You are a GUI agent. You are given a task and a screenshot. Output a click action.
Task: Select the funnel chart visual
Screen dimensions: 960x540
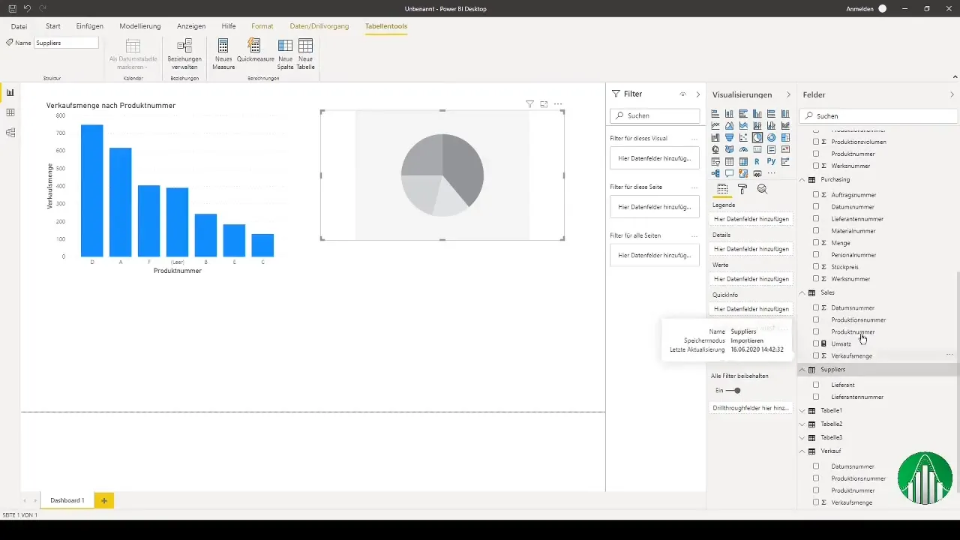coord(729,137)
